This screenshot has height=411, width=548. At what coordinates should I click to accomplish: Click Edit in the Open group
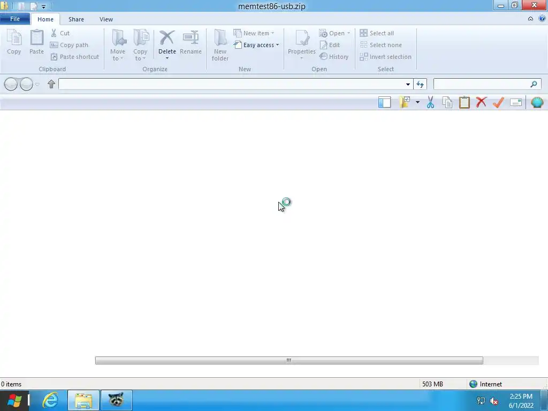point(330,45)
